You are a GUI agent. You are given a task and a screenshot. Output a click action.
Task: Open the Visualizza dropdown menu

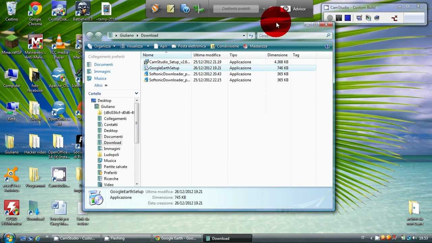click(x=135, y=46)
